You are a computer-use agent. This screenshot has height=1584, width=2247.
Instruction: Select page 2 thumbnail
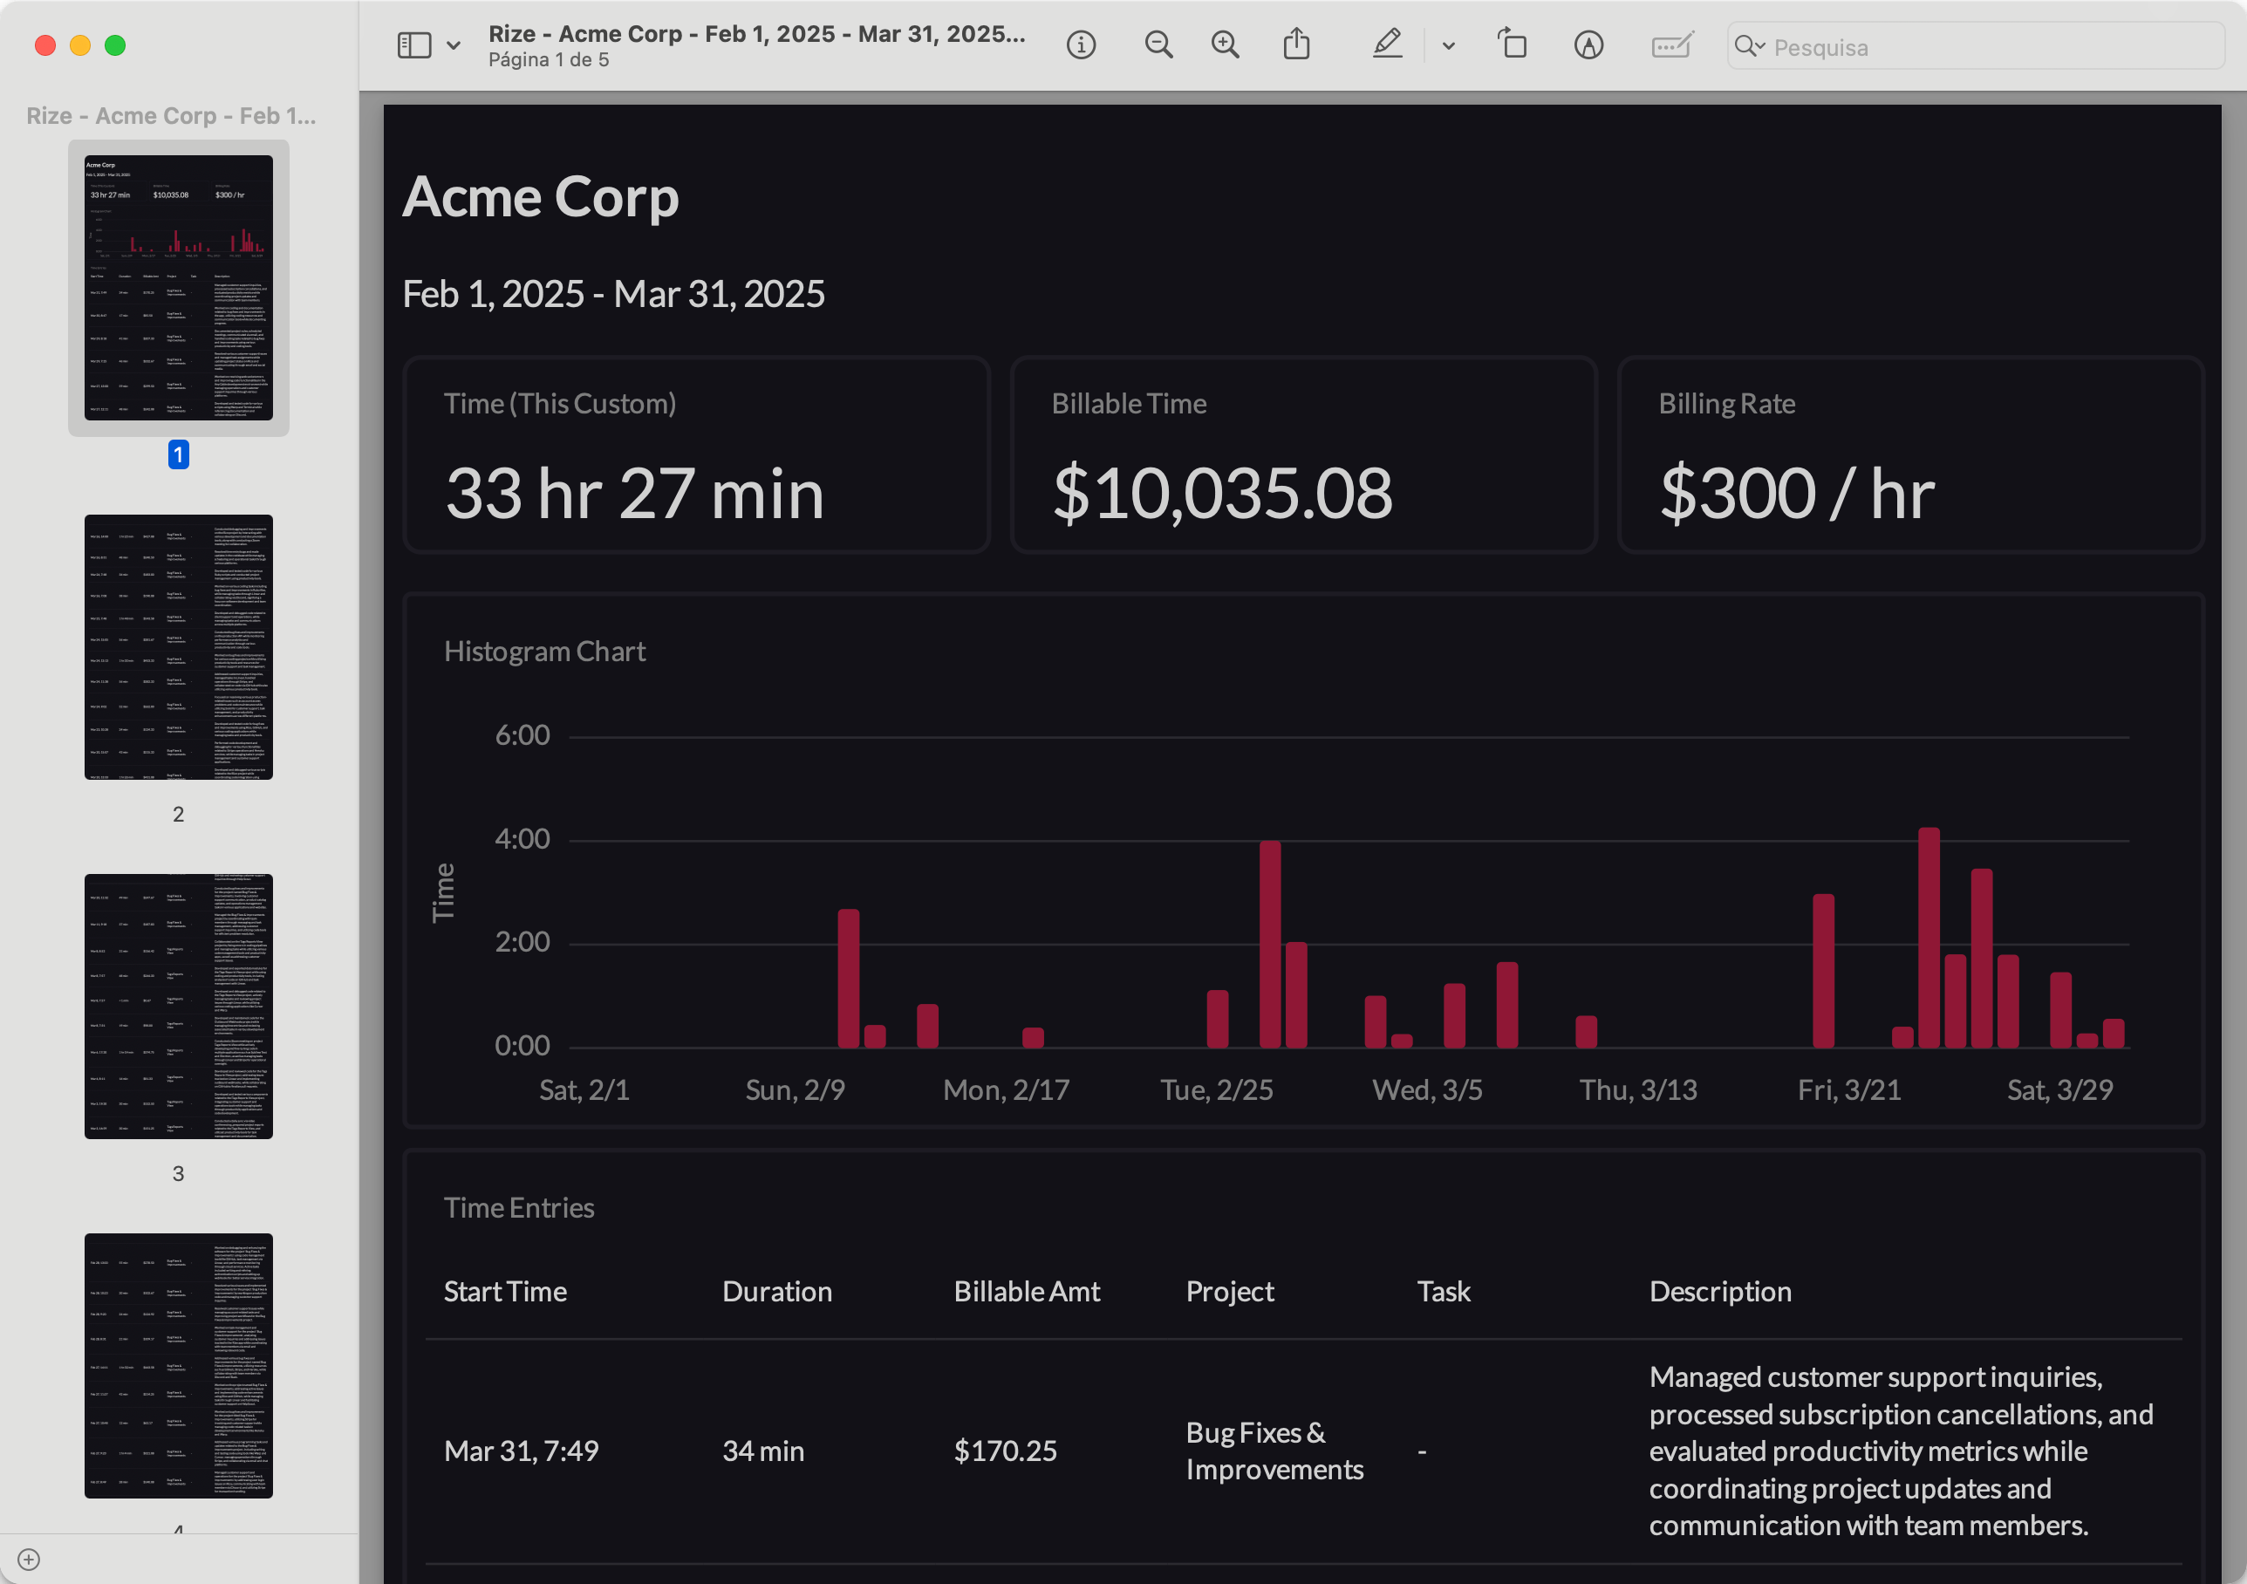click(x=178, y=646)
